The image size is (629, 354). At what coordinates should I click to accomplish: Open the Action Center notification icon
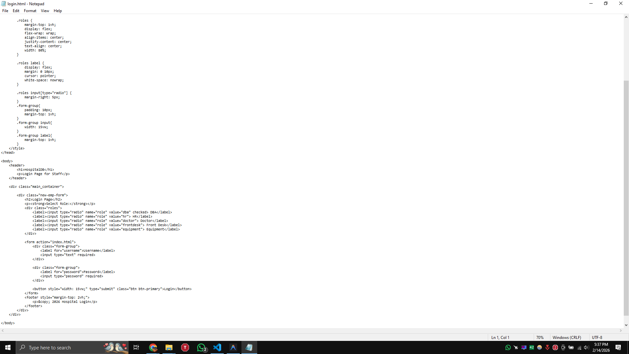click(x=619, y=347)
